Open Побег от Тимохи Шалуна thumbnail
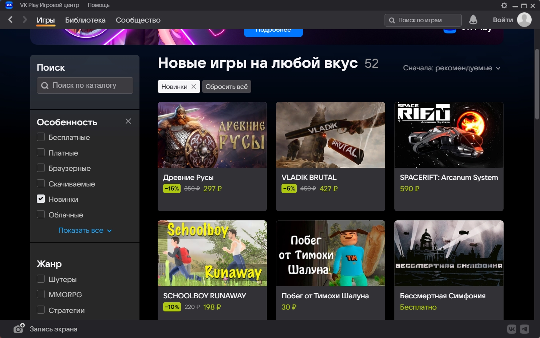Viewport: 540px width, 338px height. click(x=331, y=253)
